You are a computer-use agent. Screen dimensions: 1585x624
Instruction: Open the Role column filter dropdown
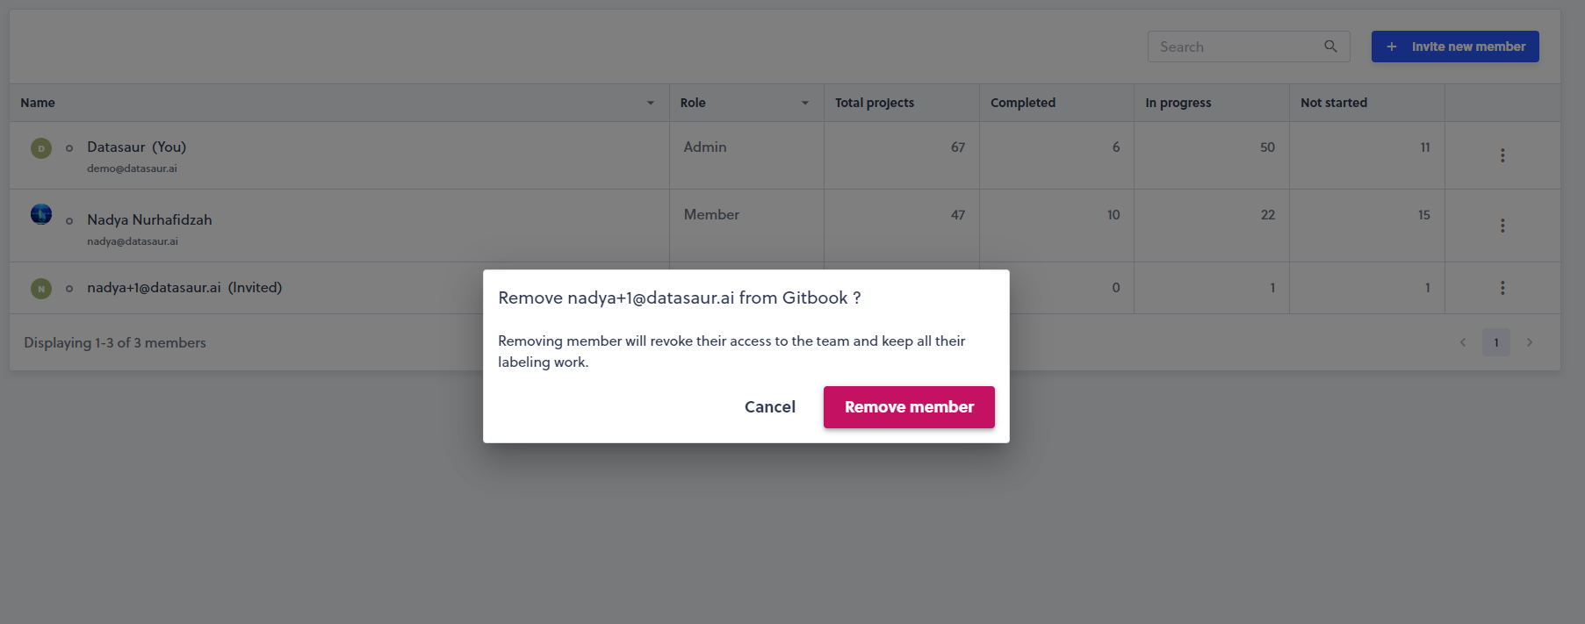804,103
